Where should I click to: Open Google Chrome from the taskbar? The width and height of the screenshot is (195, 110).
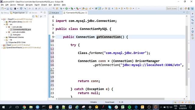24,107
